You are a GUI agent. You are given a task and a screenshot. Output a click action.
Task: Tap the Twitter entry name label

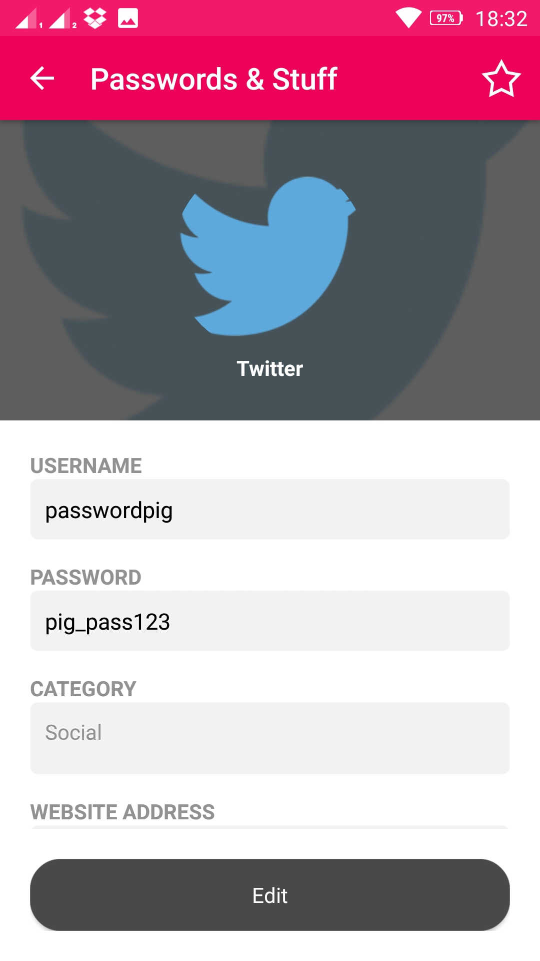click(270, 369)
